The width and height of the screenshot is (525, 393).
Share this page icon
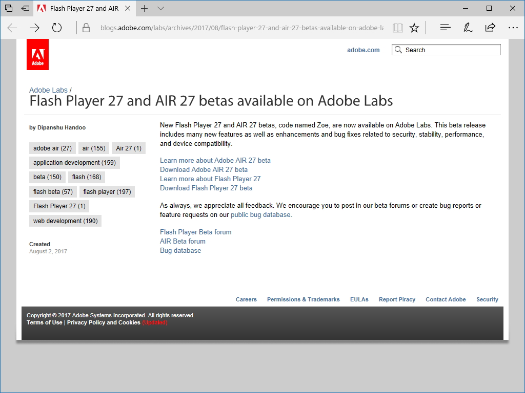[490, 28]
